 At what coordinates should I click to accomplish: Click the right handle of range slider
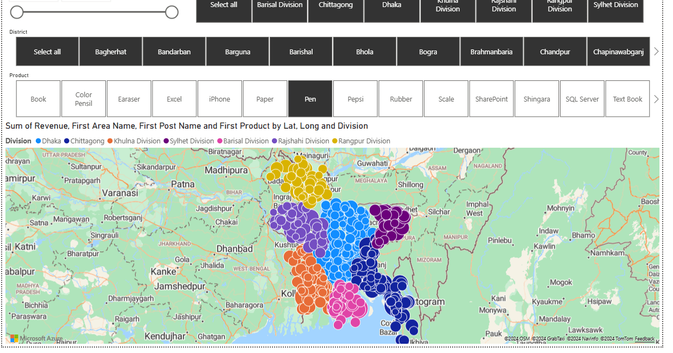click(x=172, y=12)
